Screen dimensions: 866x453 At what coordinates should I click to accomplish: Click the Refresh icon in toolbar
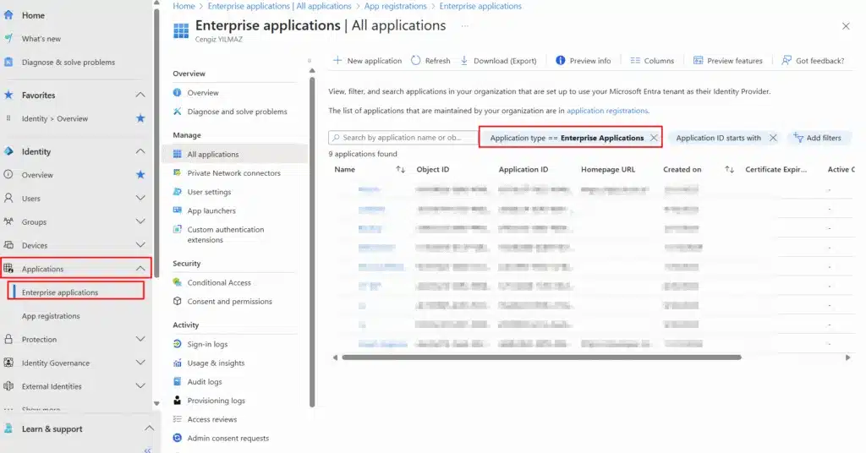[x=416, y=61]
